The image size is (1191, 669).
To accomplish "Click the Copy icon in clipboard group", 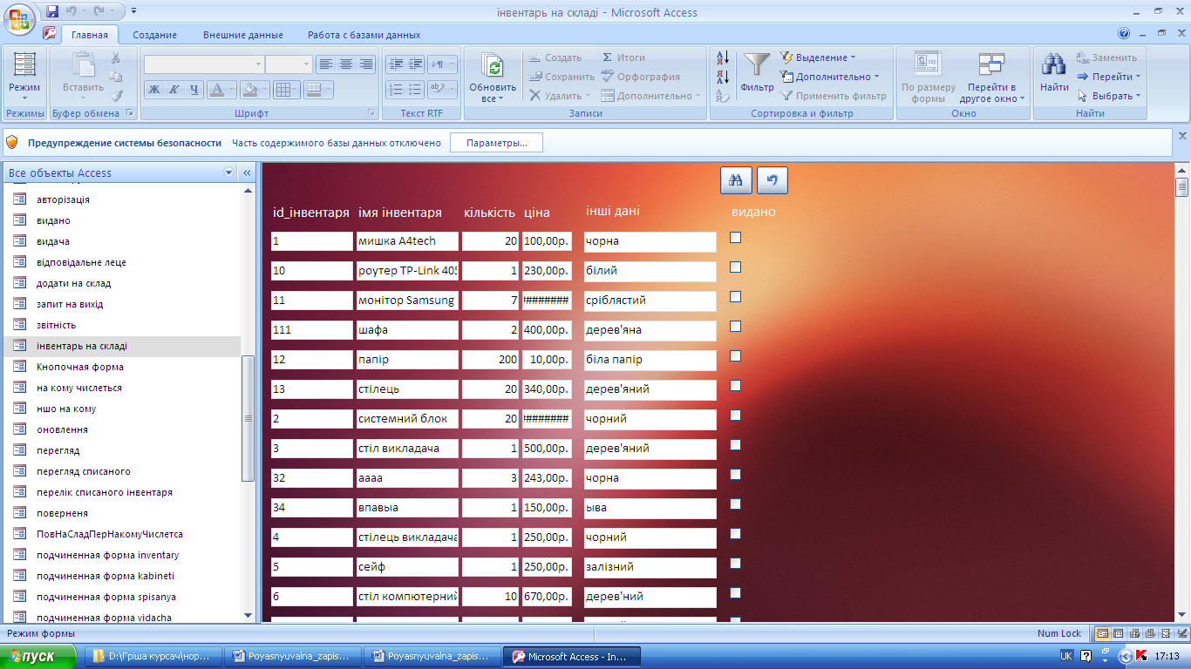I will 116,77.
